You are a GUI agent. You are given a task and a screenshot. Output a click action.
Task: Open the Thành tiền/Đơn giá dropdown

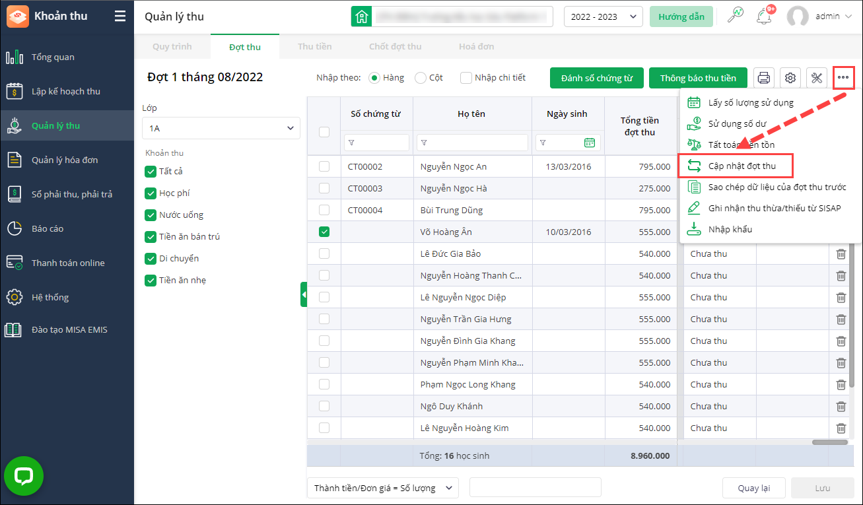382,488
